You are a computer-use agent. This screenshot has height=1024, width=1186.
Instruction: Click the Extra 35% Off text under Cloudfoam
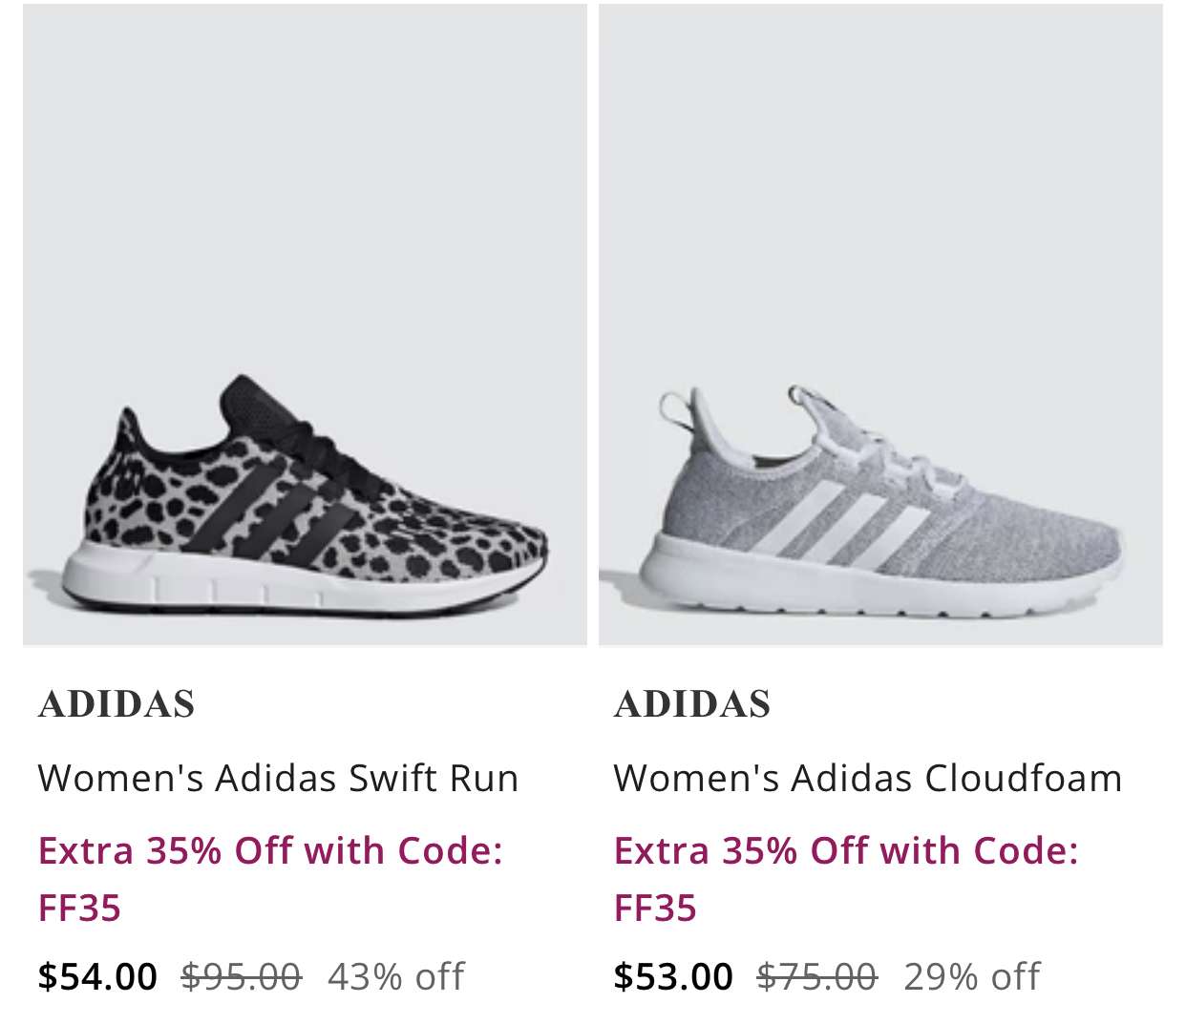[x=846, y=850]
